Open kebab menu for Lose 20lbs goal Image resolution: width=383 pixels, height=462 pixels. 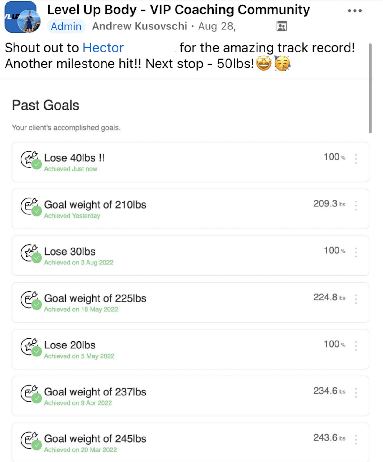point(356,346)
